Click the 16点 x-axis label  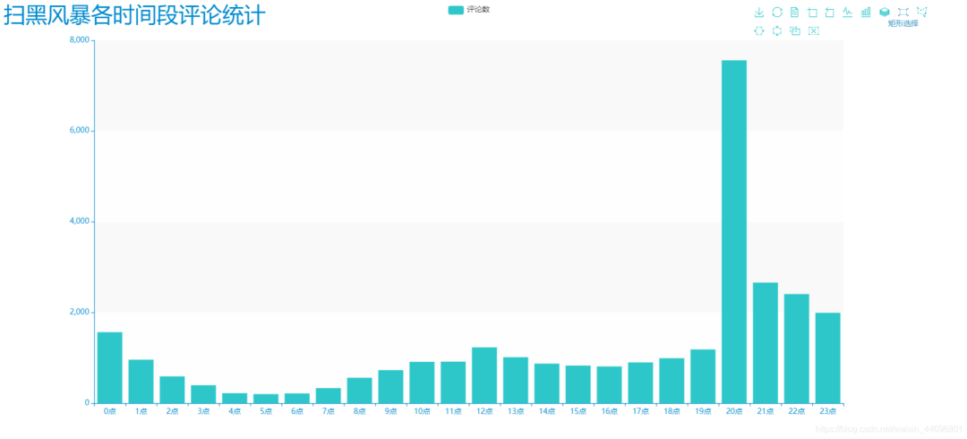click(610, 412)
